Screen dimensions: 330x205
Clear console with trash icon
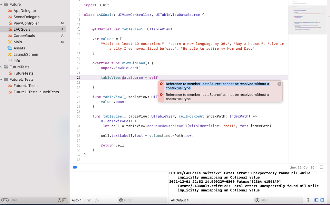pos(308,200)
